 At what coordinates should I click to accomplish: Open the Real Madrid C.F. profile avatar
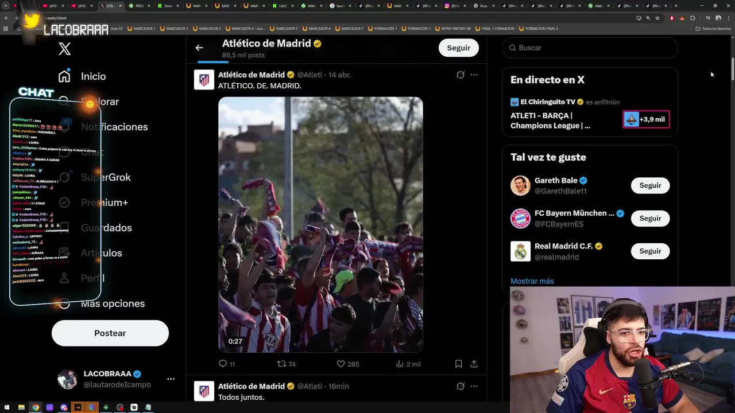click(520, 251)
